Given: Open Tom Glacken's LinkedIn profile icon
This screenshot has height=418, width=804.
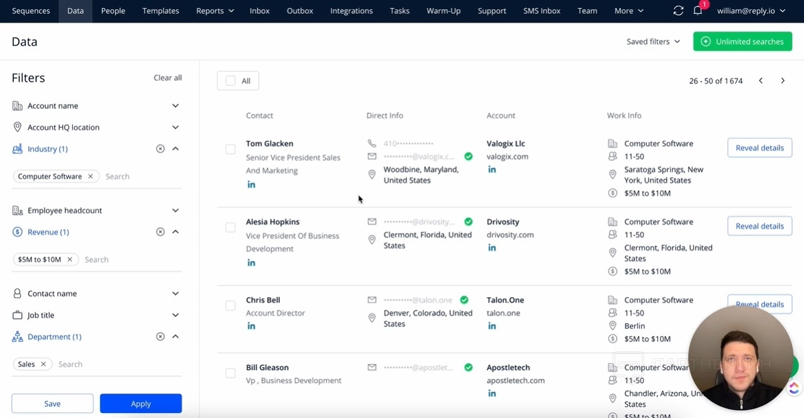Looking at the screenshot, I should [251, 184].
